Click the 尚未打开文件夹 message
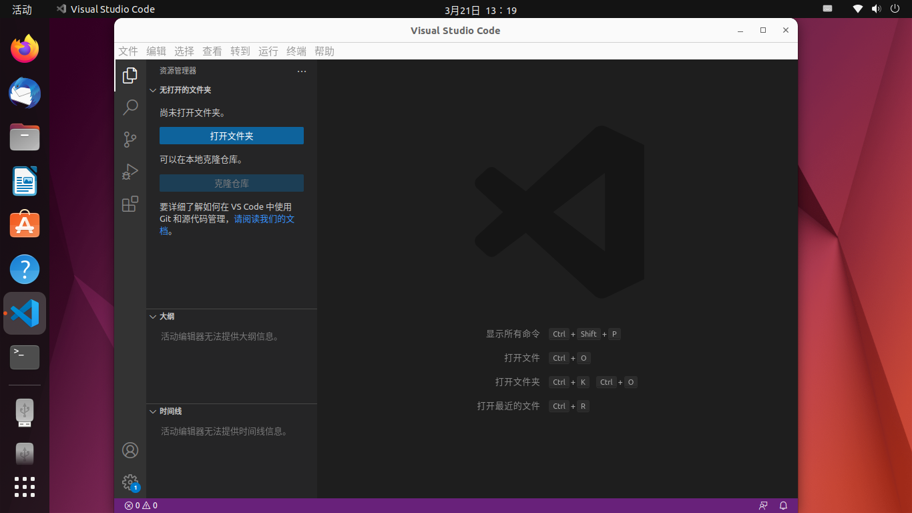 pos(192,113)
